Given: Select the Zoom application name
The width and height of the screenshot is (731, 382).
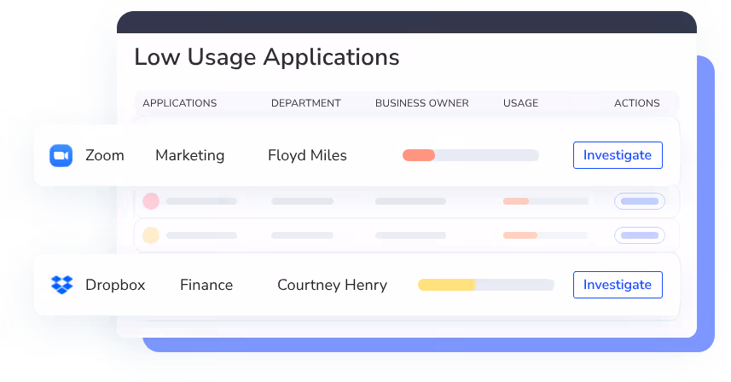Looking at the screenshot, I should (105, 155).
